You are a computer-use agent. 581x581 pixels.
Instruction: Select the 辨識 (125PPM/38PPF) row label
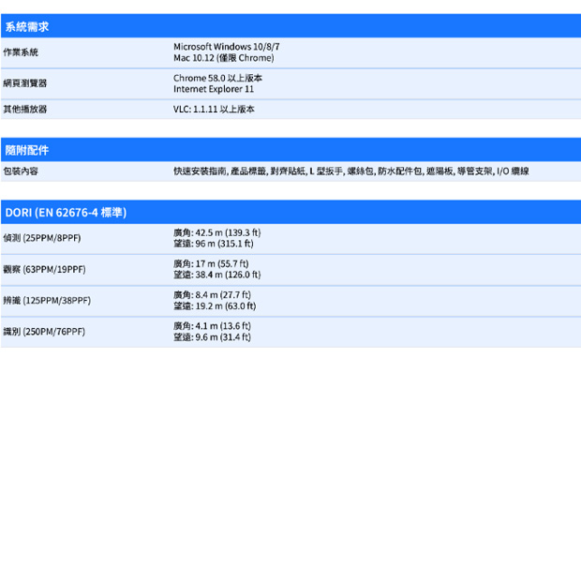(48, 301)
